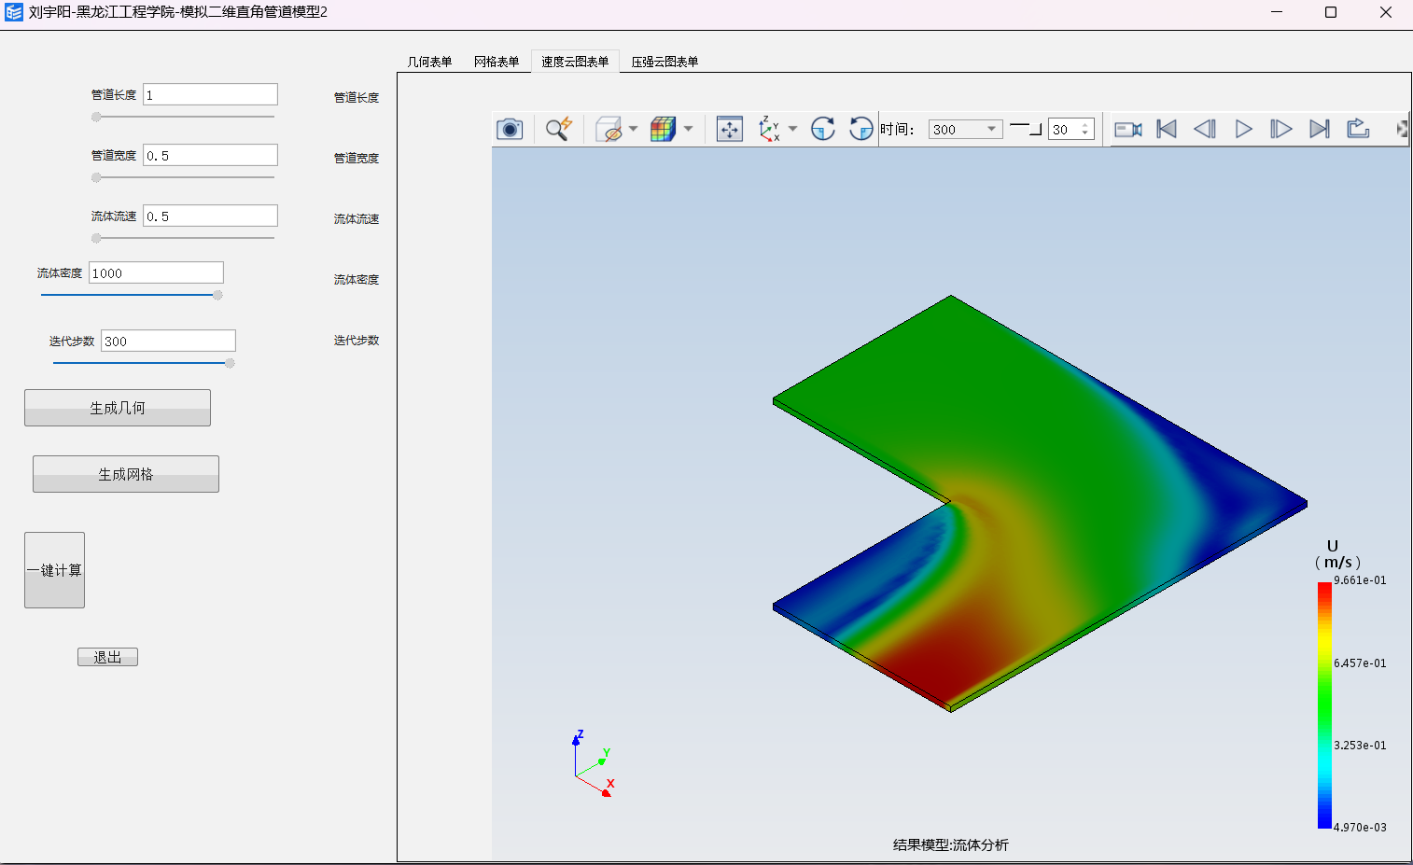This screenshot has height=865, width=1413.
Task: Expand the colored cube dropdown arrow
Action: tap(688, 129)
